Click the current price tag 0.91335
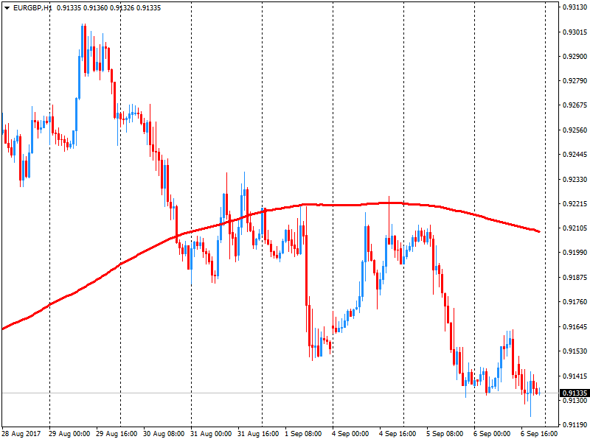 (575, 393)
